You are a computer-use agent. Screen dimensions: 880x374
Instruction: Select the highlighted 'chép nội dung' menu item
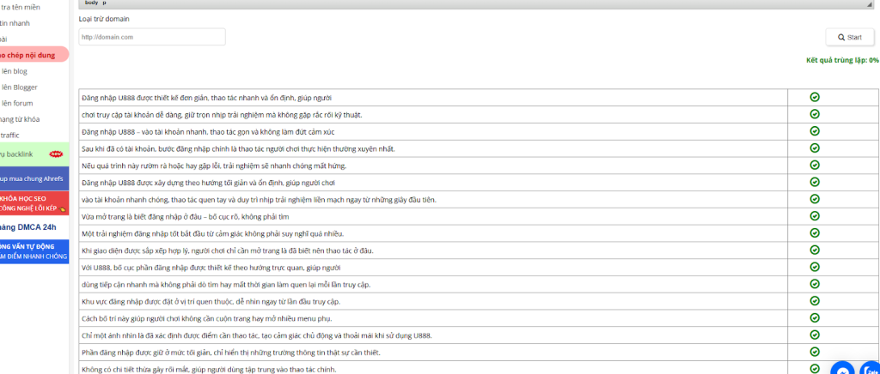(30, 55)
